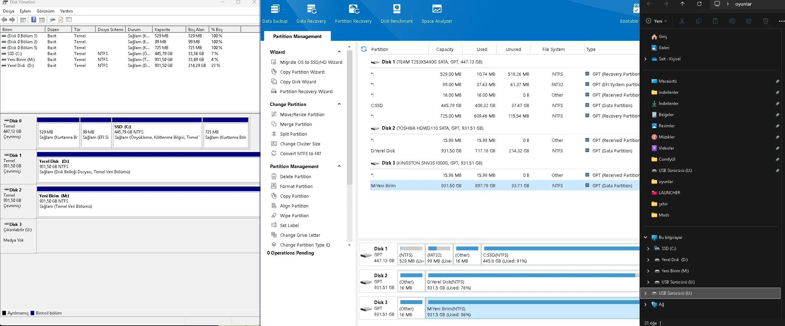Open the Yeni dropdown button
The image size is (785, 326).
[x=656, y=21]
